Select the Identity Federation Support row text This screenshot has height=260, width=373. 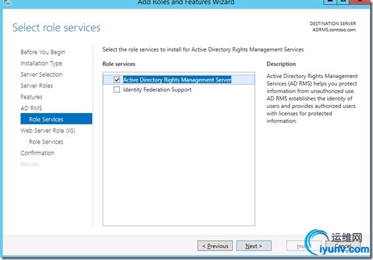point(157,89)
